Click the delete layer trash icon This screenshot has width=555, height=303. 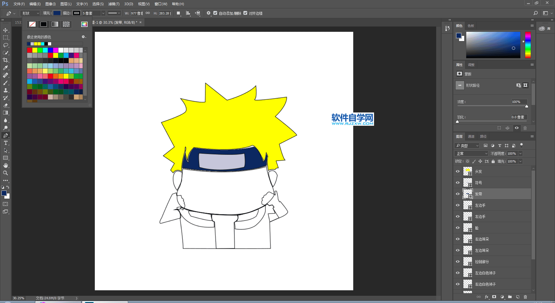[525, 297]
